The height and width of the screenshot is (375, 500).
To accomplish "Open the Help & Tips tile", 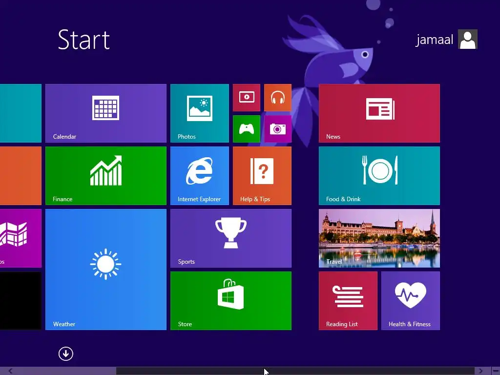I will 262,176.
